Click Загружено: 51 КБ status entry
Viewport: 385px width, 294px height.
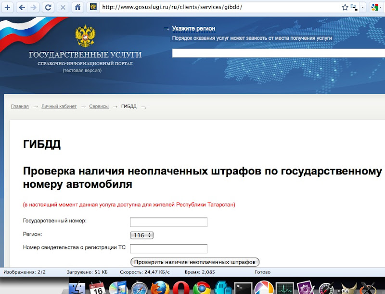(x=87, y=272)
